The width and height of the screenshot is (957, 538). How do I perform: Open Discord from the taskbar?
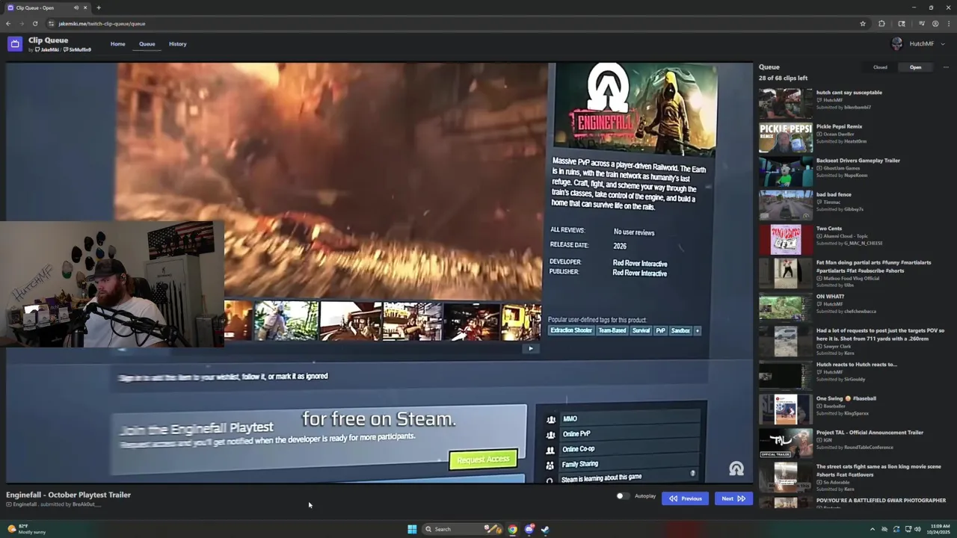click(x=529, y=529)
